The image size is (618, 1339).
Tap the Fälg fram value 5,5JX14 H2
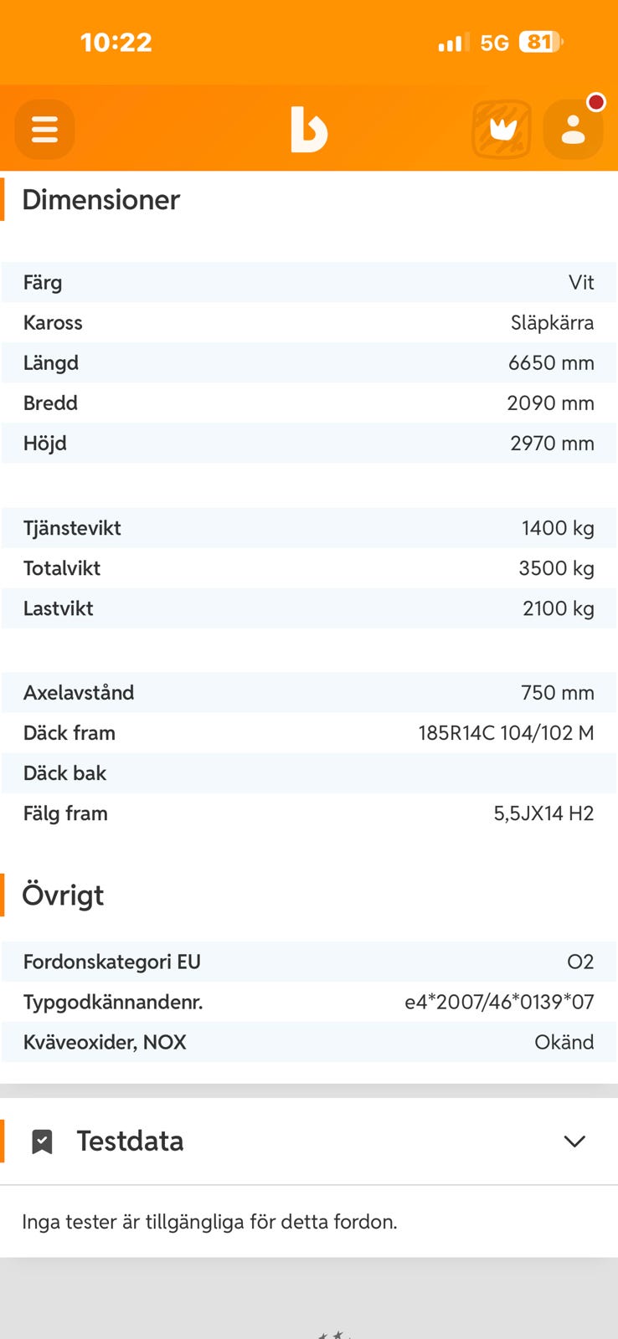click(543, 813)
